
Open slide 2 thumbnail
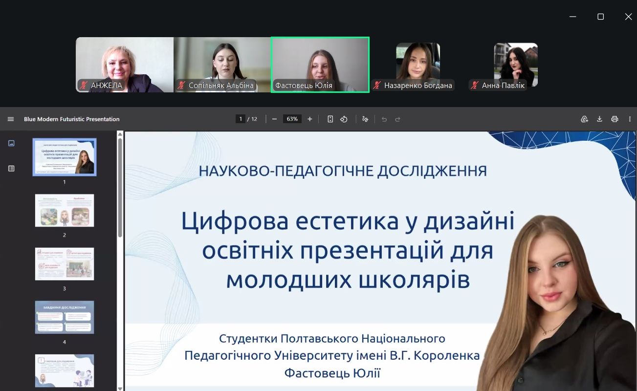click(x=65, y=211)
